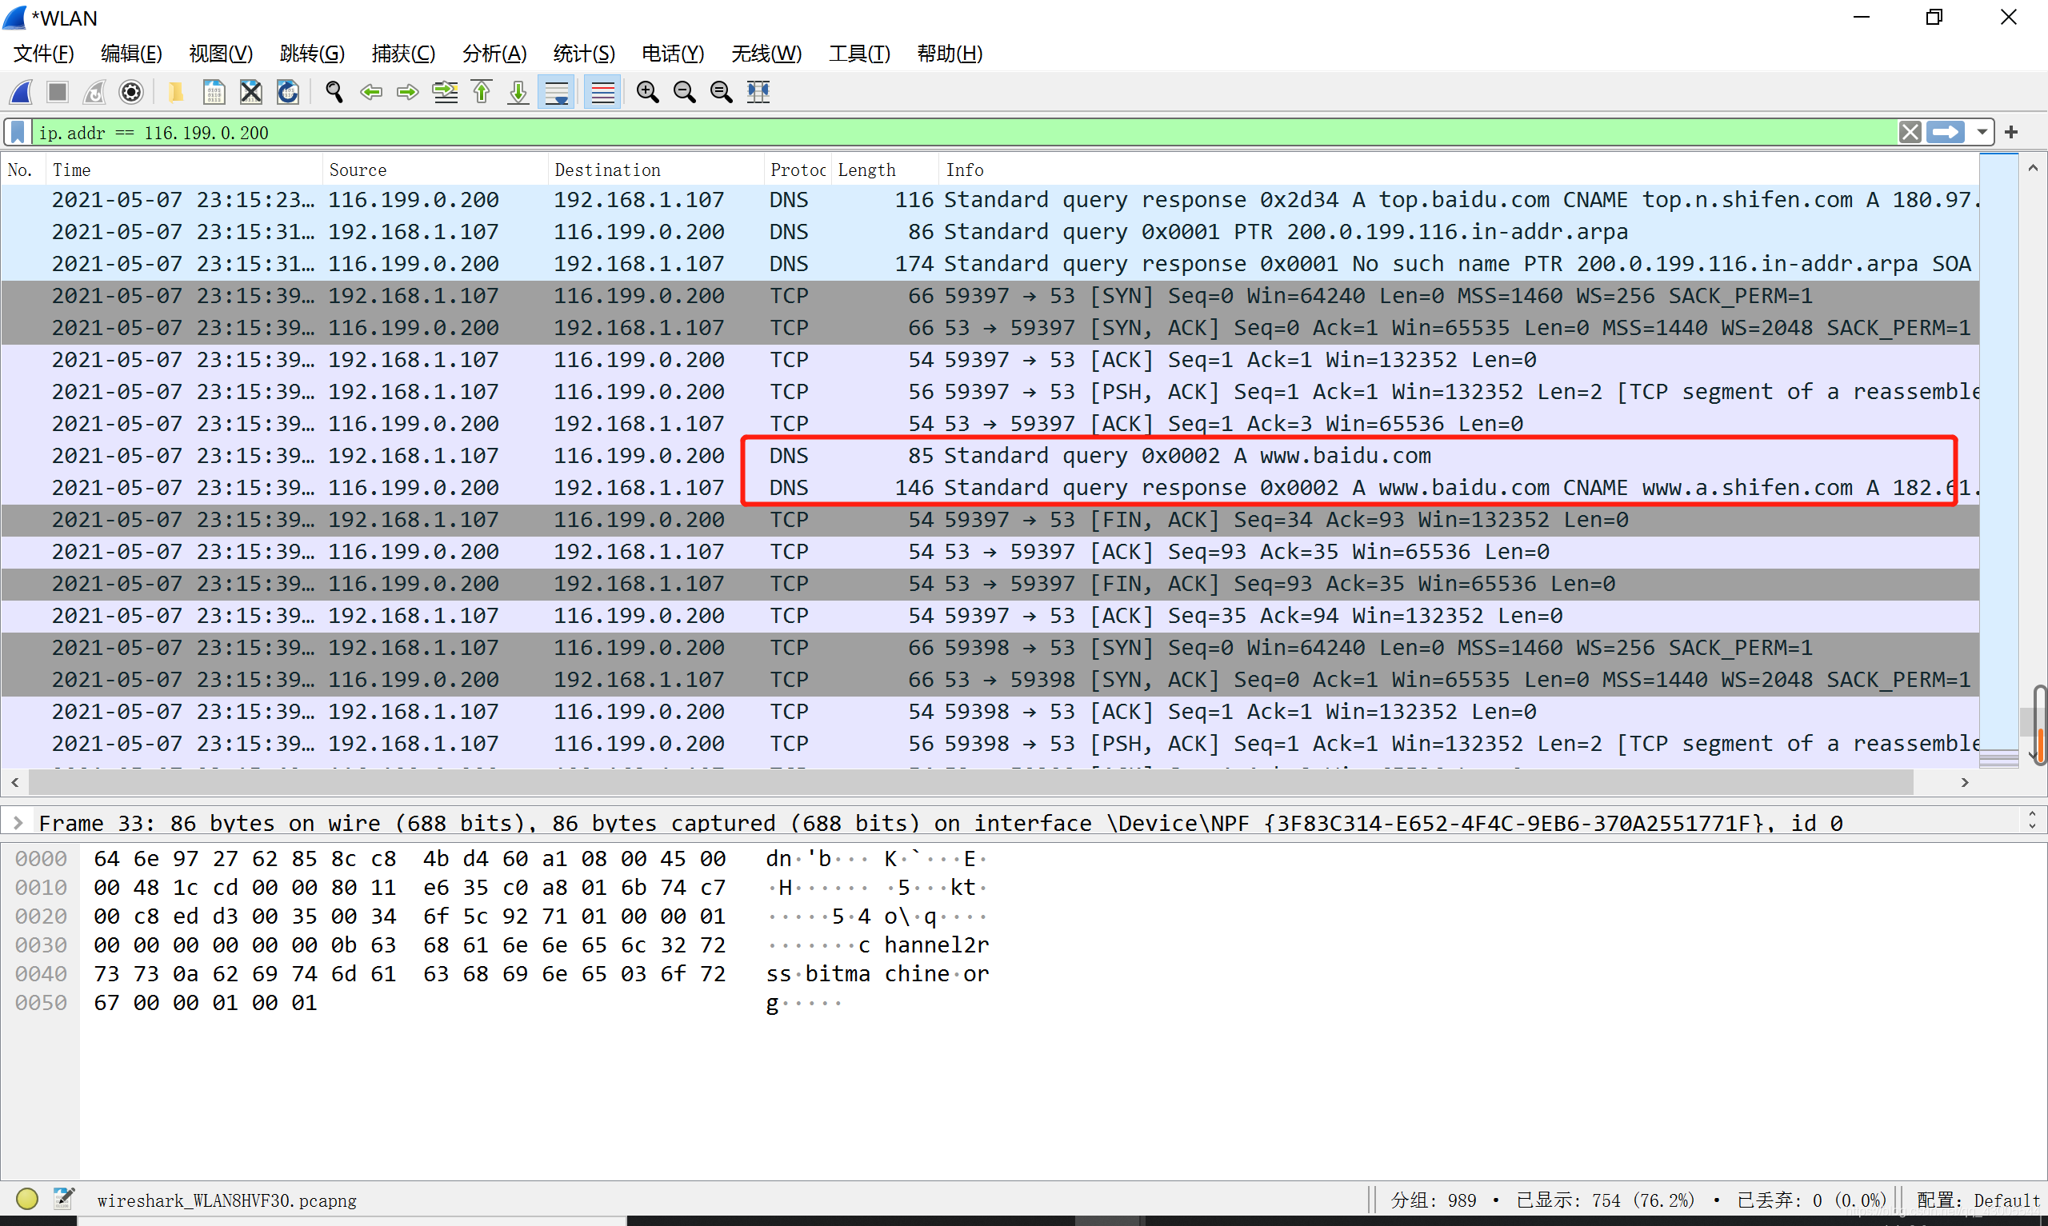The width and height of the screenshot is (2048, 1226).
Task: Open the 工具(T) menu
Action: [x=859, y=54]
